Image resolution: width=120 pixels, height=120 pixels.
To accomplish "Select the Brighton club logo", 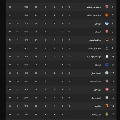I will click(107, 23).
